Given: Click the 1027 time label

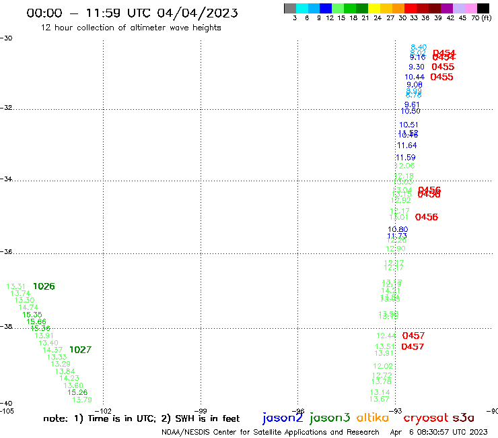Looking at the screenshot, I should (x=80, y=350).
